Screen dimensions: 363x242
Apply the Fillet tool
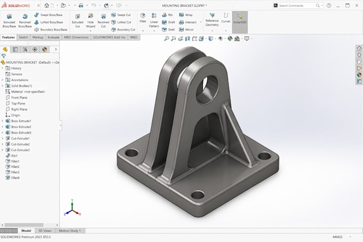(x=143, y=18)
